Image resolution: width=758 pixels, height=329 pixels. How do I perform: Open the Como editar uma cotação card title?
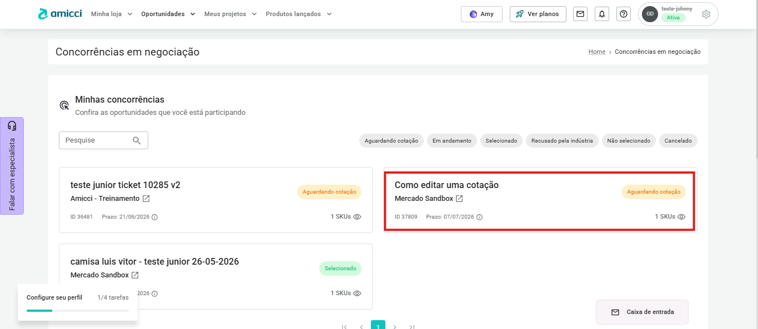coord(446,185)
